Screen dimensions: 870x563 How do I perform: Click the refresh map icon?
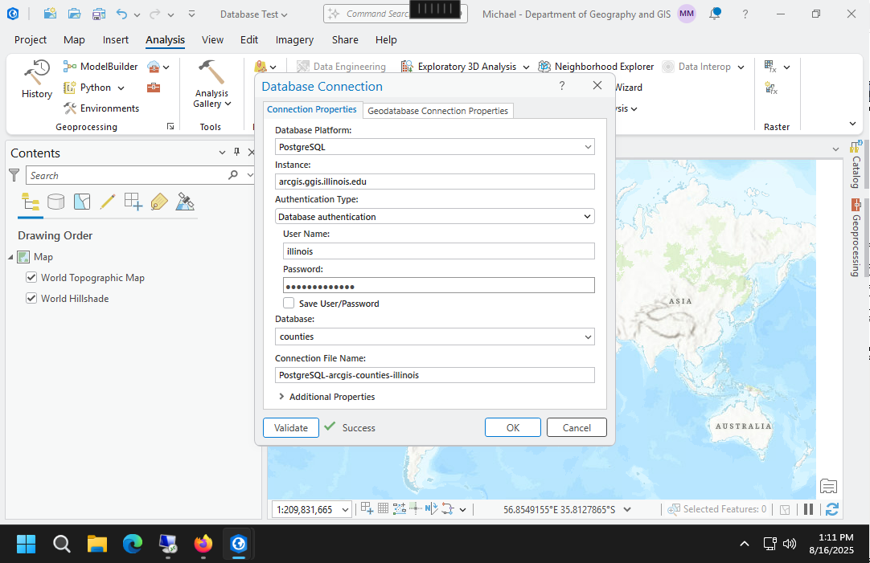(831, 509)
